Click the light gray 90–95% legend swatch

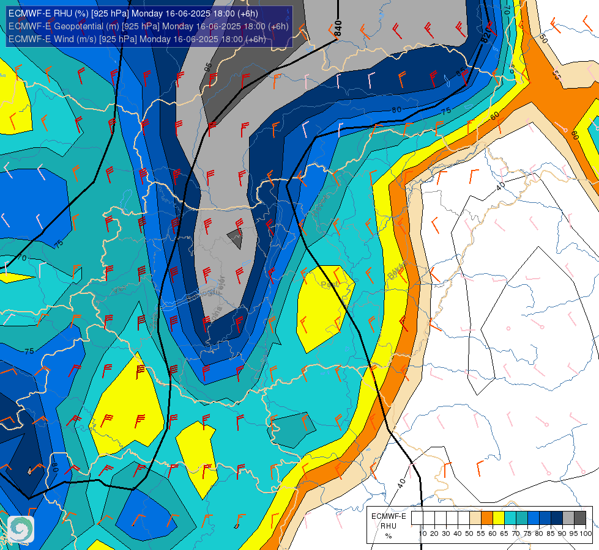point(568,518)
